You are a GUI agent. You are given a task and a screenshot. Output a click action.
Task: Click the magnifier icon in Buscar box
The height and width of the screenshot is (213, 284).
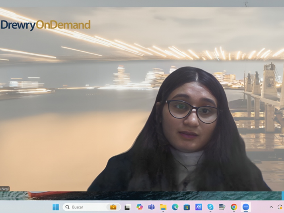pos(67,207)
